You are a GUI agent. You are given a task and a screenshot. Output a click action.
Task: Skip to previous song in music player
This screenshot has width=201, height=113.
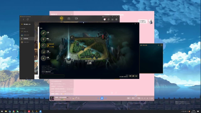coord(98,98)
